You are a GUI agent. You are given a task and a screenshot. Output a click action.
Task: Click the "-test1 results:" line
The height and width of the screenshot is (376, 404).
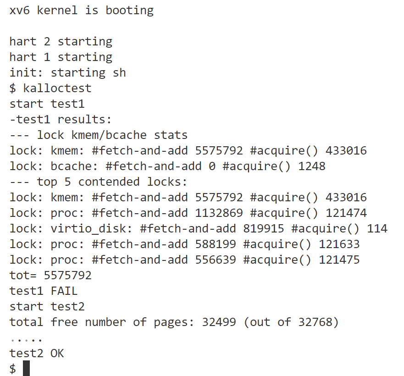(61, 119)
